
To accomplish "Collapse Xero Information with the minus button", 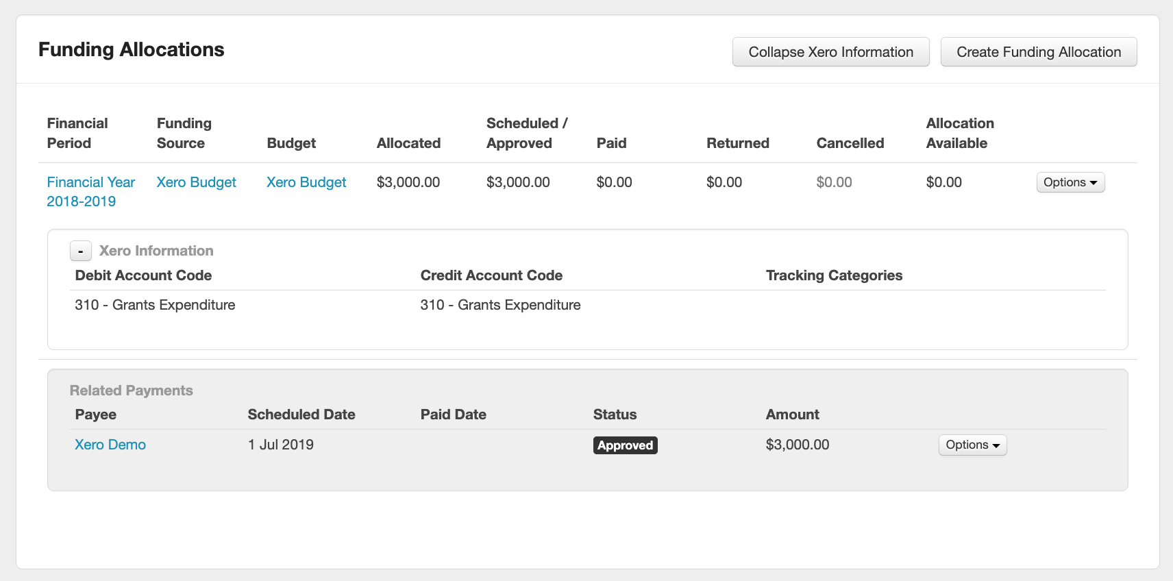I will pyautogui.click(x=81, y=251).
